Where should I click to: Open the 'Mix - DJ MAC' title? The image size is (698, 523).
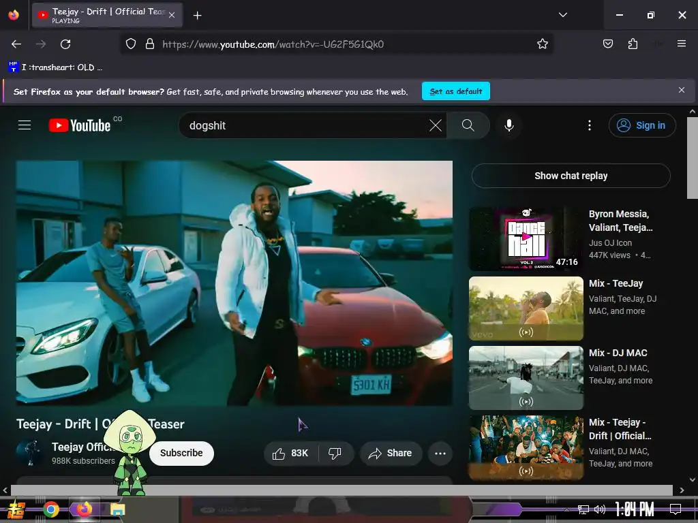pyautogui.click(x=618, y=353)
